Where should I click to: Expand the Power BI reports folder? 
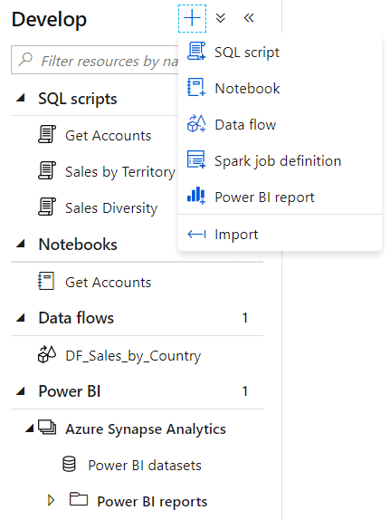(x=51, y=500)
